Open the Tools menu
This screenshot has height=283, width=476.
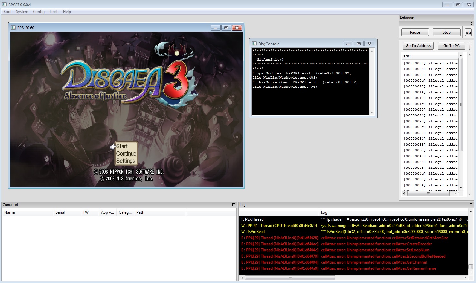54,12
